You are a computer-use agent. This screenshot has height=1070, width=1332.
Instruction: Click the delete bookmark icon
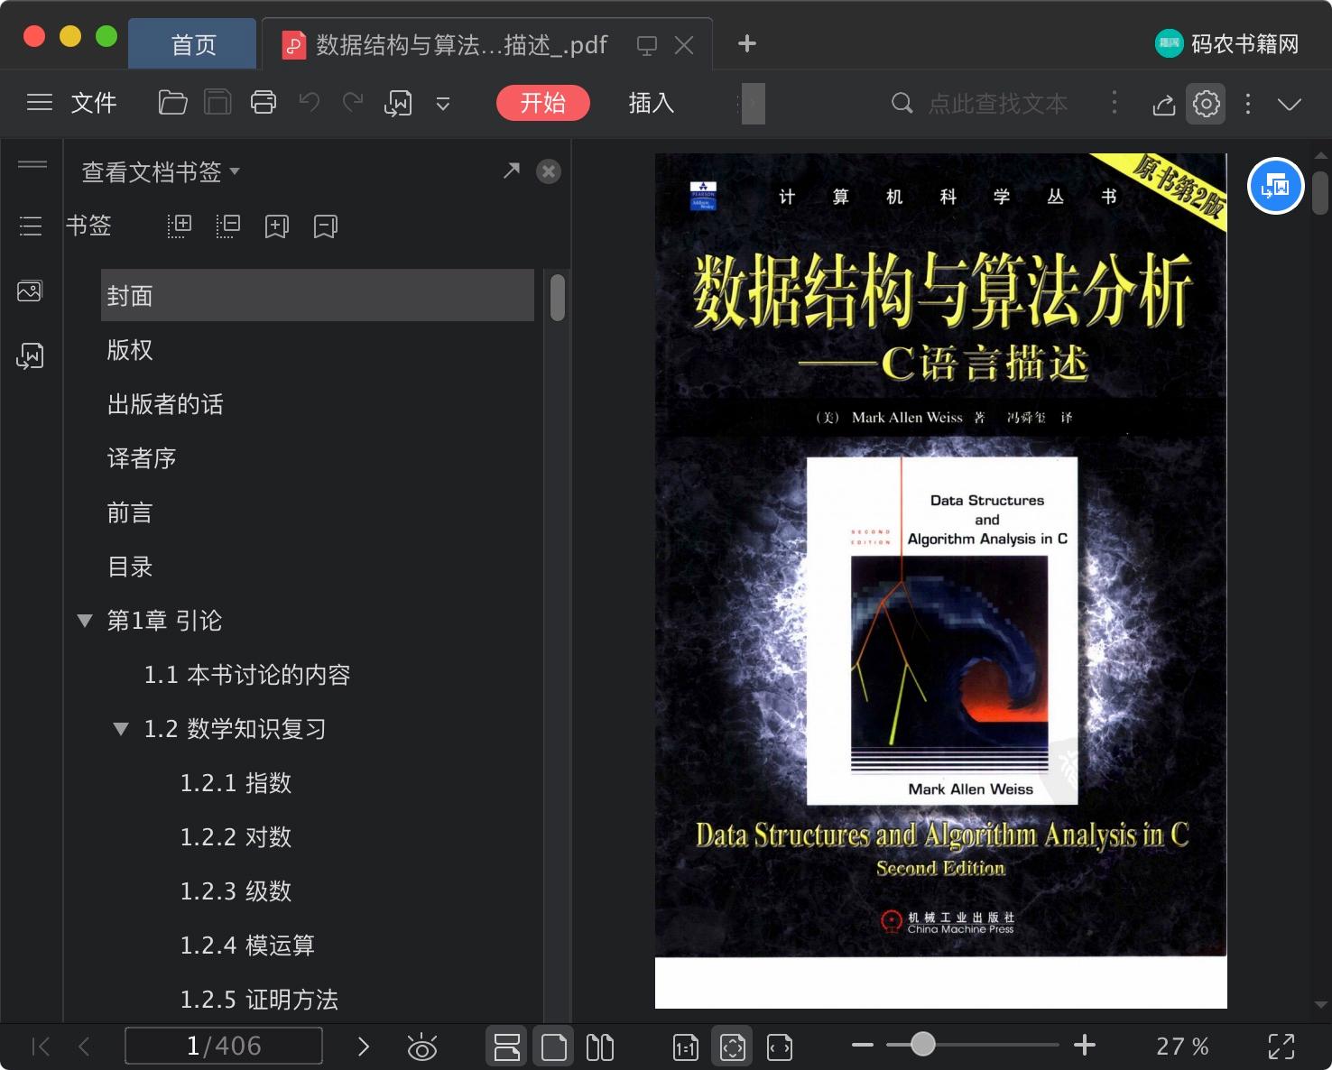pyautogui.click(x=326, y=226)
